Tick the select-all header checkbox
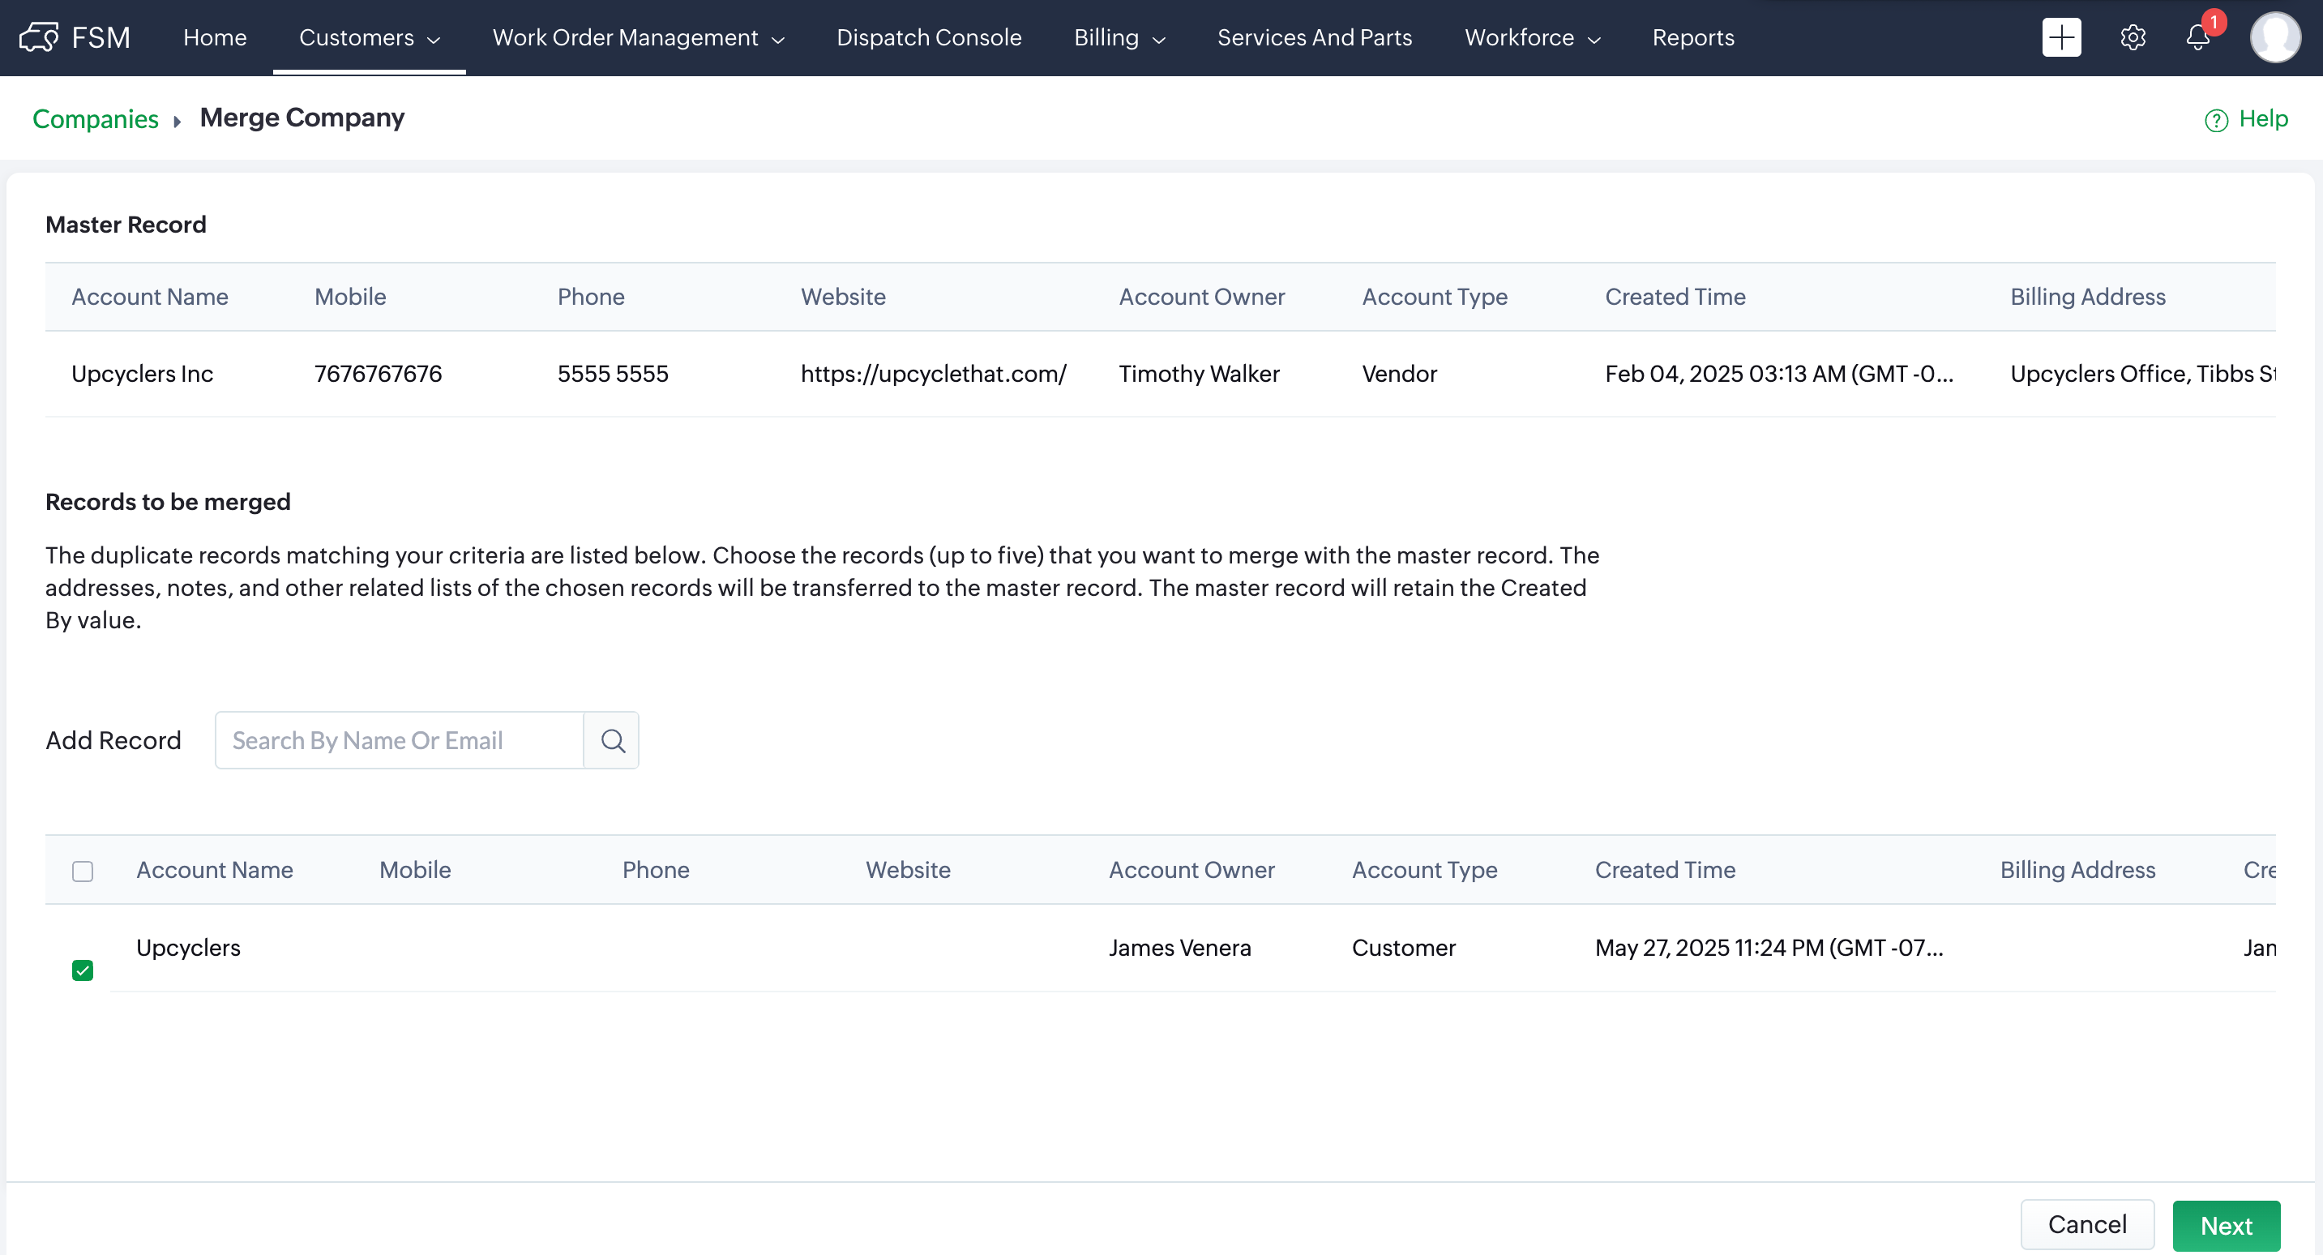This screenshot has height=1255, width=2323. tap(82, 871)
